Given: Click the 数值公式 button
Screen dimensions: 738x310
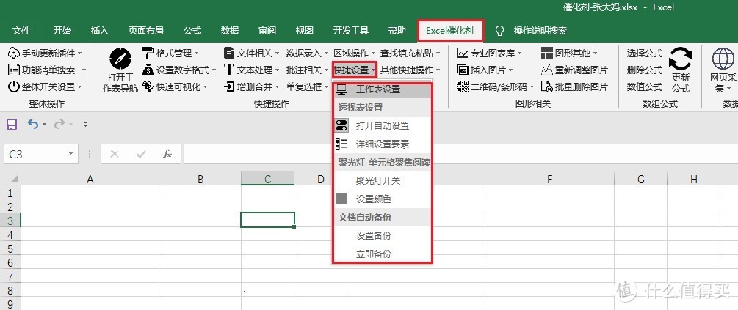Looking at the screenshot, I should pyautogui.click(x=644, y=87).
